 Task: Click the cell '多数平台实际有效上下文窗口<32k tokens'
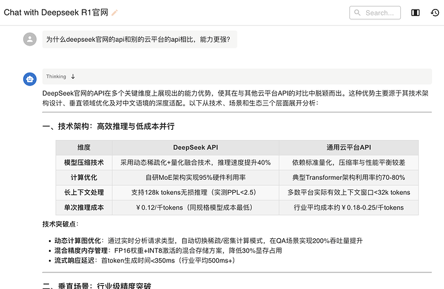click(349, 193)
